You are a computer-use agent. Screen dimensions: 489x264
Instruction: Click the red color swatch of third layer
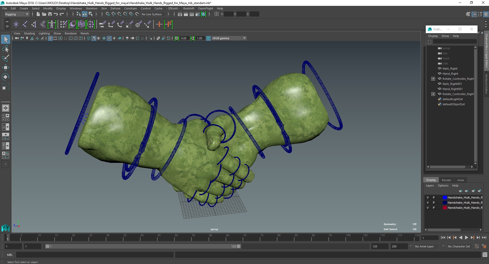pos(445,208)
